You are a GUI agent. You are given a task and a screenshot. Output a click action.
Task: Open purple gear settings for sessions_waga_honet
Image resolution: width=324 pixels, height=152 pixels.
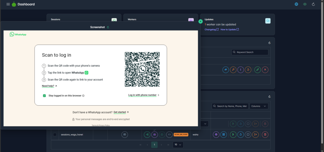(216, 134)
